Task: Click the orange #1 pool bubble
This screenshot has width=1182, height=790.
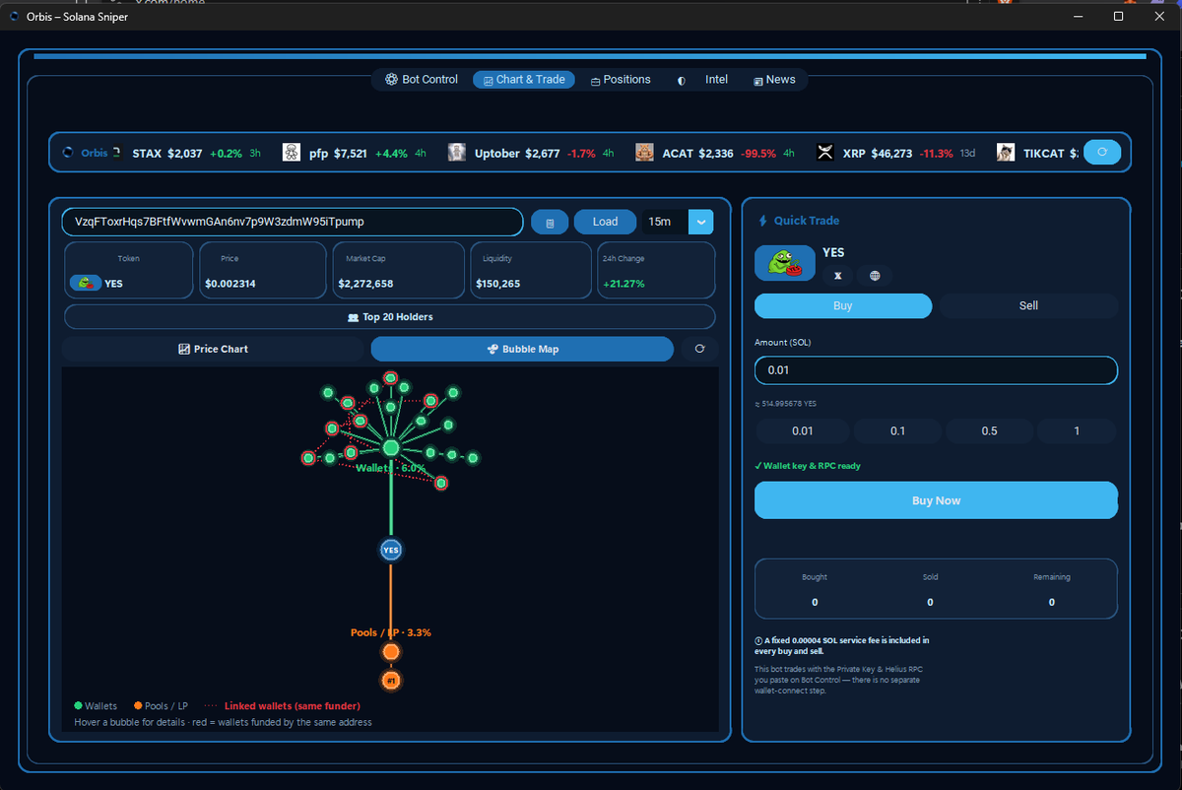Action: [x=391, y=681]
